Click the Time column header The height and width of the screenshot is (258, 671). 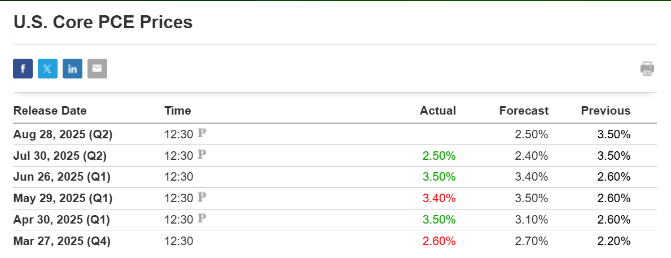178,111
